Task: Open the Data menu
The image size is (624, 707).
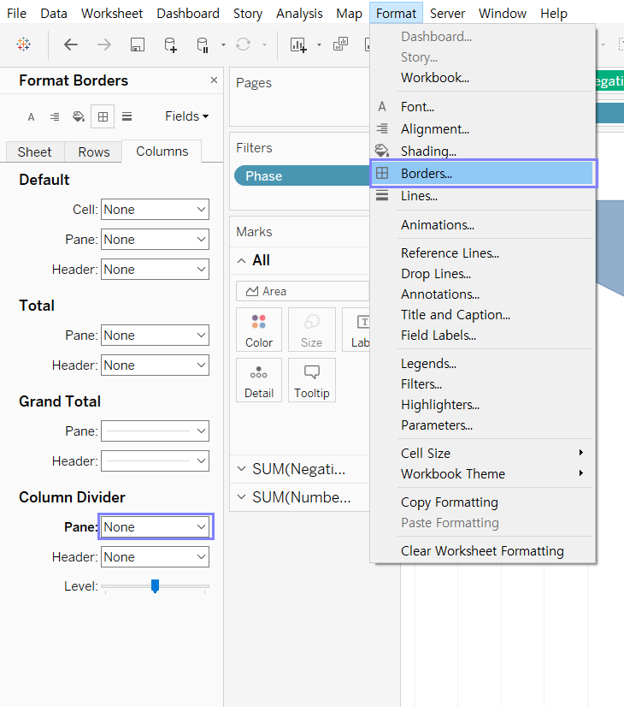Action: pos(54,13)
